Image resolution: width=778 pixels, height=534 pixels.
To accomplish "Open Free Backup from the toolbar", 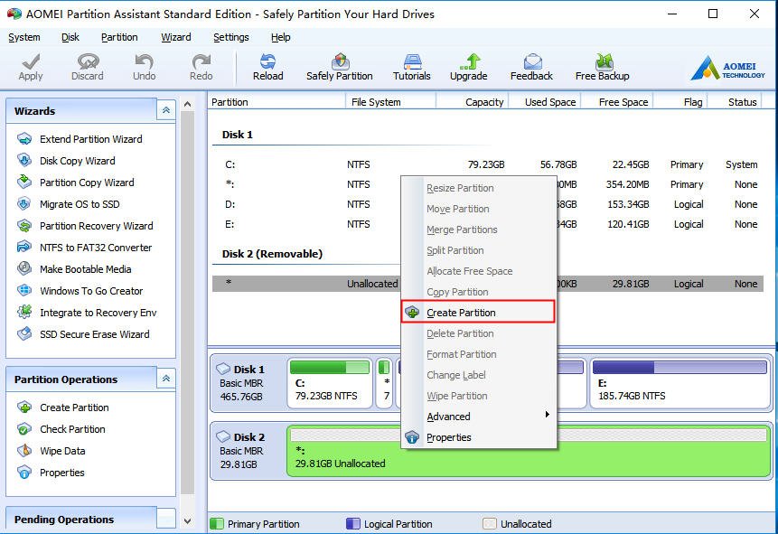I will point(601,65).
